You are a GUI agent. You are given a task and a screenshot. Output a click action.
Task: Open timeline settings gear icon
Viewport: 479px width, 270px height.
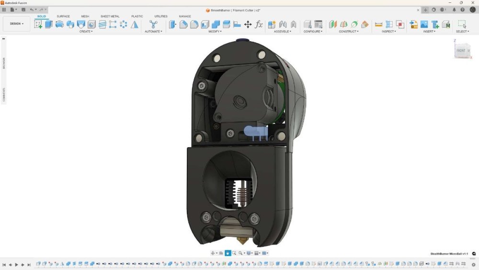pos(474,265)
